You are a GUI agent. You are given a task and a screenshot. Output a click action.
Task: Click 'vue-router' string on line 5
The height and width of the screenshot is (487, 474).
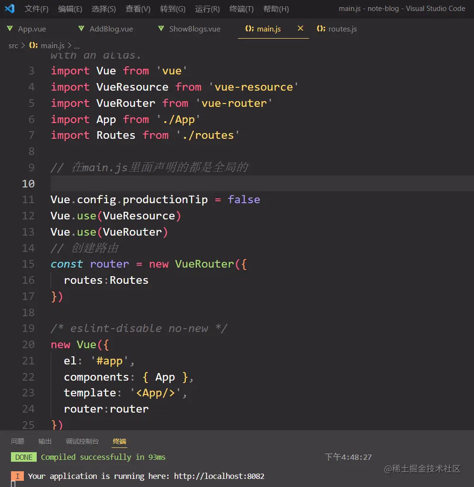coord(234,103)
